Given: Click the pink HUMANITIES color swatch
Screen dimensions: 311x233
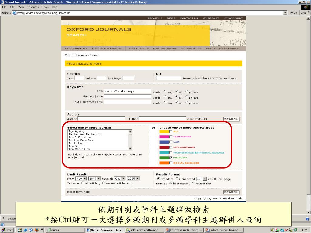Looking at the screenshot, I should (x=164, y=137).
